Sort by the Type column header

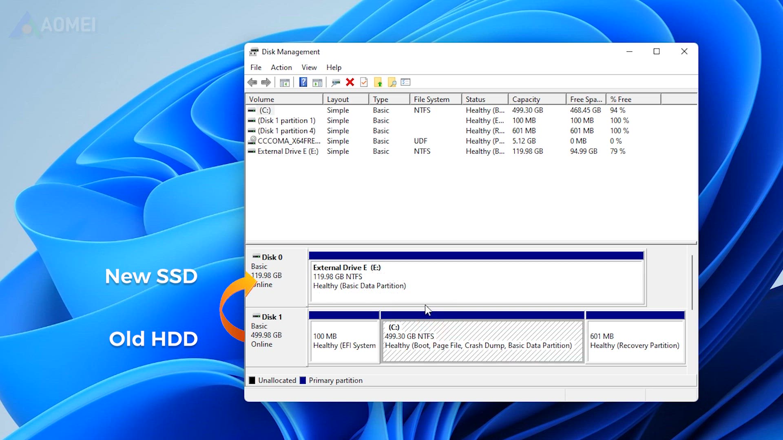point(389,99)
